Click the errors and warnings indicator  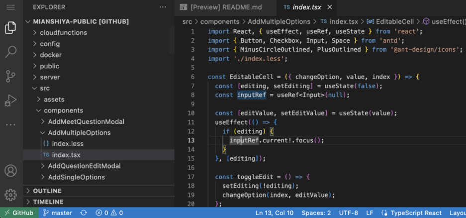[x=109, y=213]
